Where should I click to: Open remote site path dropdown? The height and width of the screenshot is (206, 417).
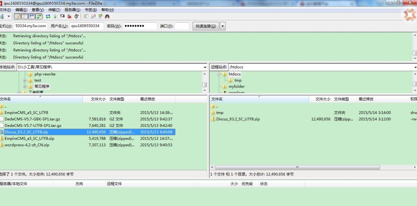[415, 67]
